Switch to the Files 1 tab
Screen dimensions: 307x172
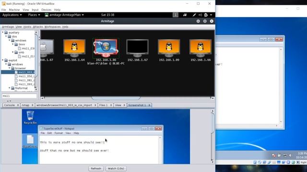104,105
